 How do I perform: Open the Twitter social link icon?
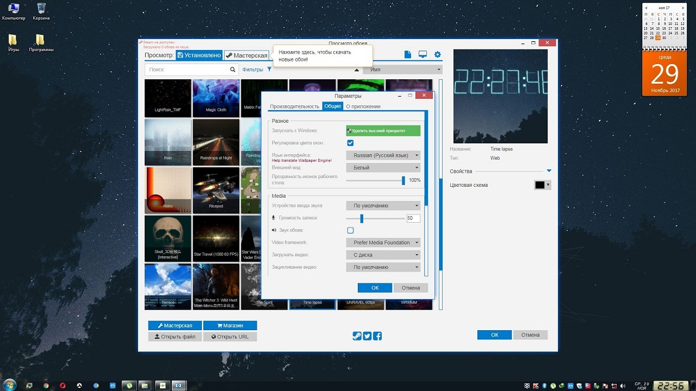(x=367, y=336)
